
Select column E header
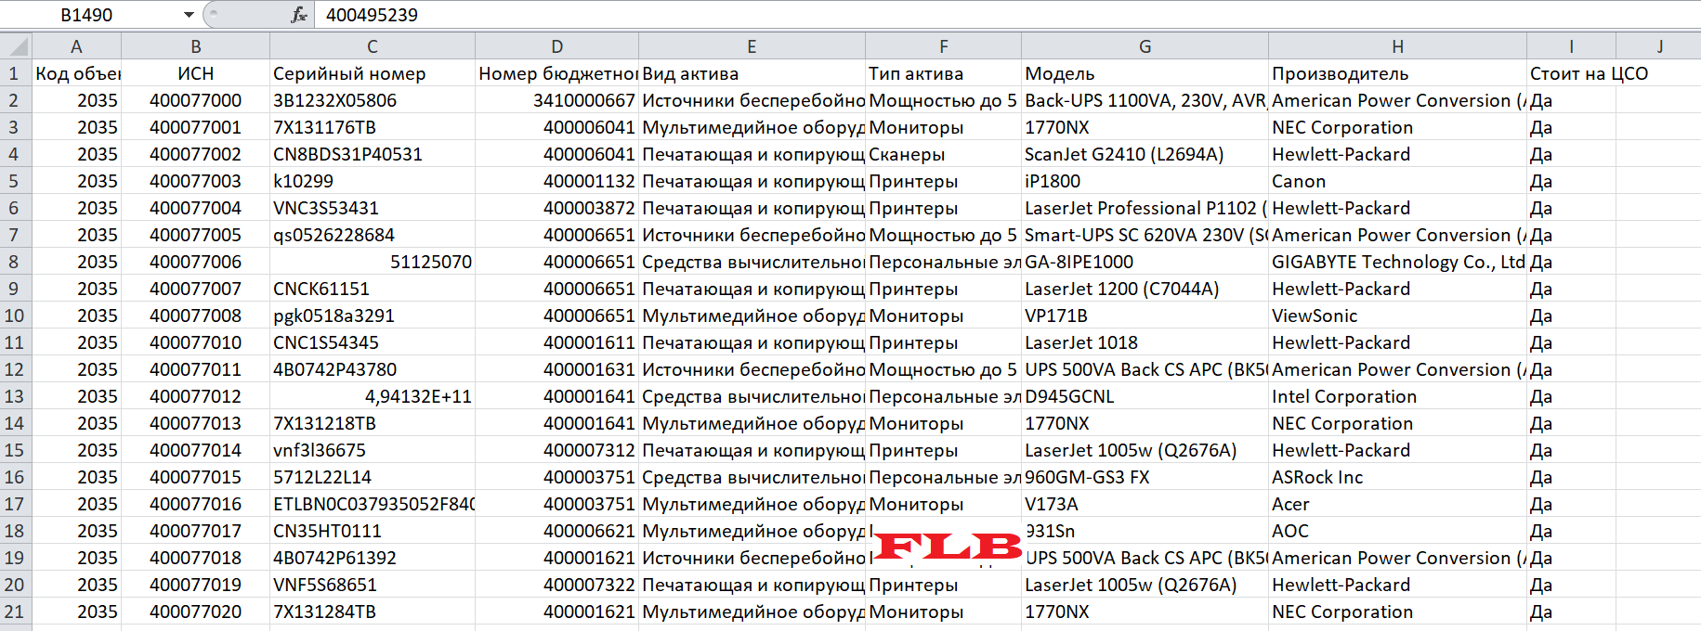[x=752, y=46]
